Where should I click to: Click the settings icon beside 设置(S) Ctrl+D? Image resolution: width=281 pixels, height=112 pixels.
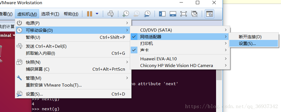point(19,94)
